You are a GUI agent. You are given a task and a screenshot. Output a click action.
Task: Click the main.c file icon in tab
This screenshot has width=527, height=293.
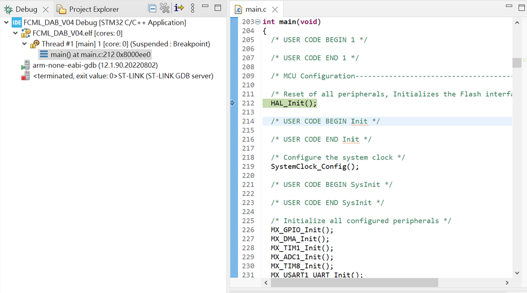click(238, 10)
